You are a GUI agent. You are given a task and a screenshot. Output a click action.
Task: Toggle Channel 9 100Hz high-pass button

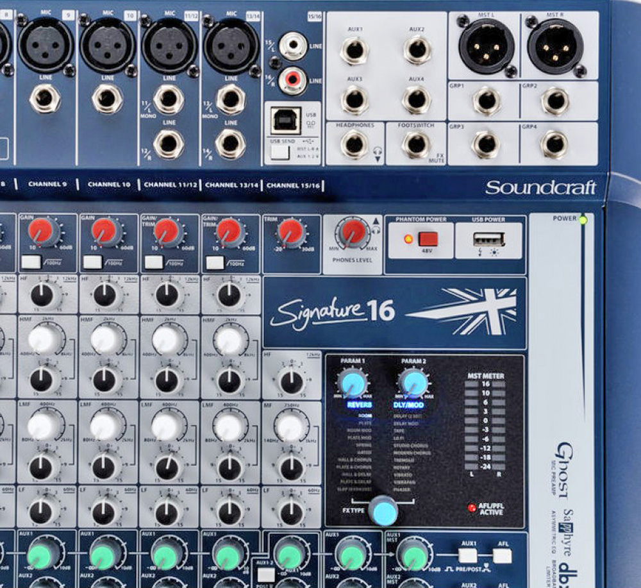point(31,262)
